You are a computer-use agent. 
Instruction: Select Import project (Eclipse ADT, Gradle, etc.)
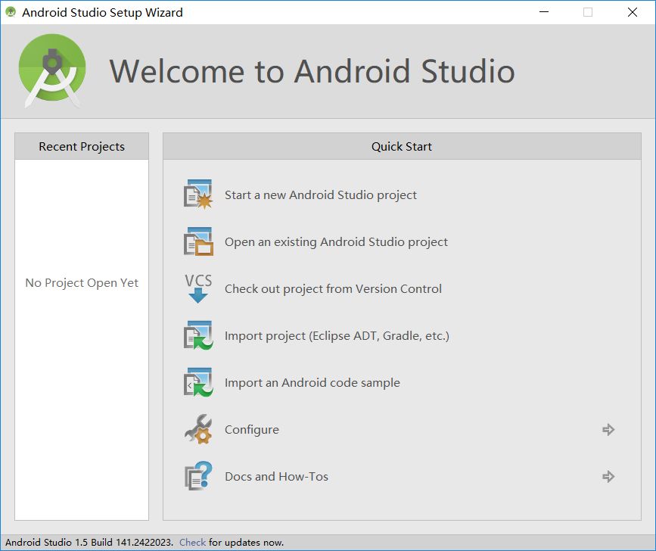click(337, 336)
